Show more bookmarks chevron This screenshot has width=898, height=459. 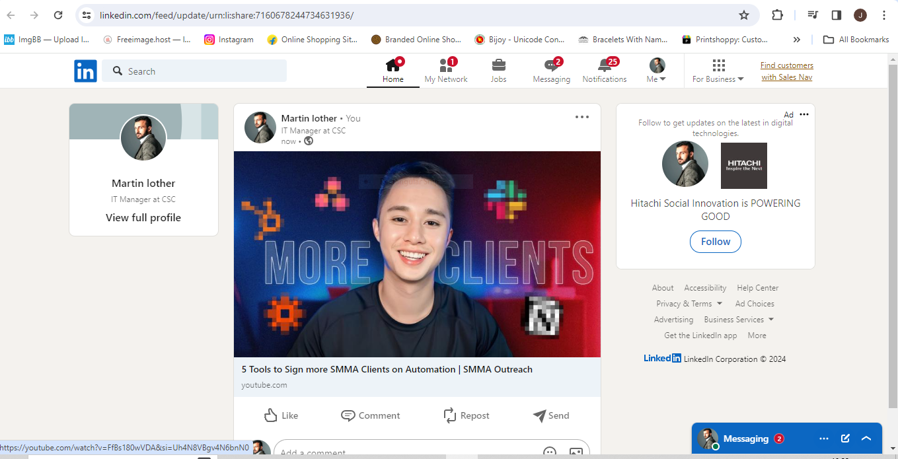797,40
